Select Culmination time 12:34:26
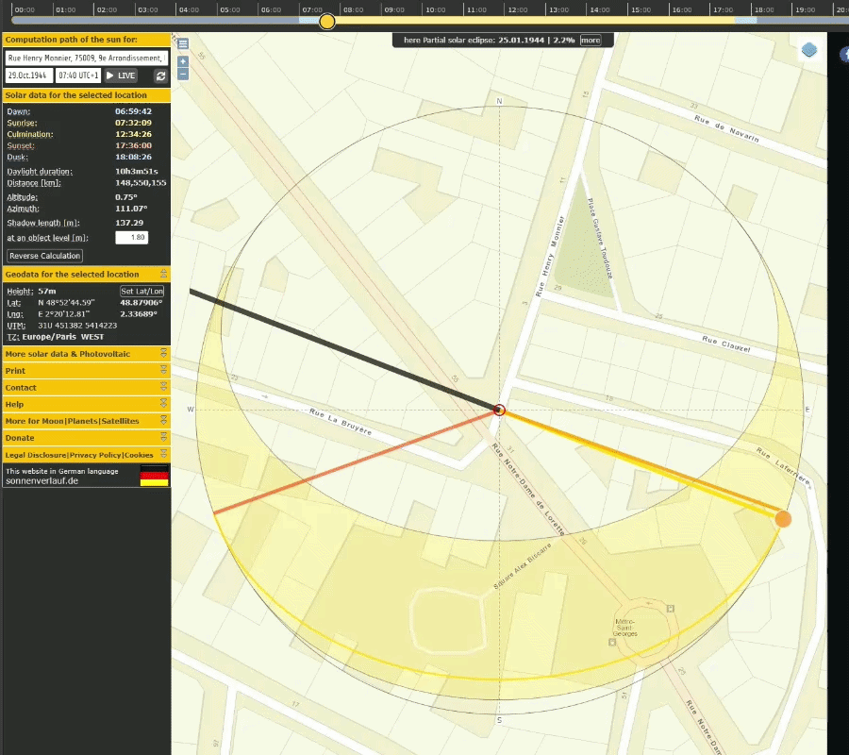 point(133,134)
